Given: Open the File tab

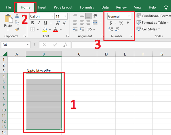Looking at the screenshot, I should [8, 7].
